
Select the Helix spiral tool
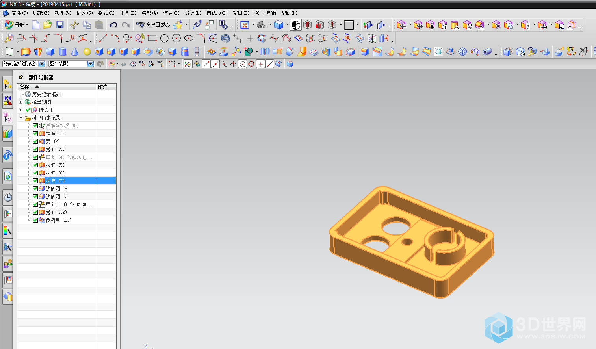tap(225, 38)
